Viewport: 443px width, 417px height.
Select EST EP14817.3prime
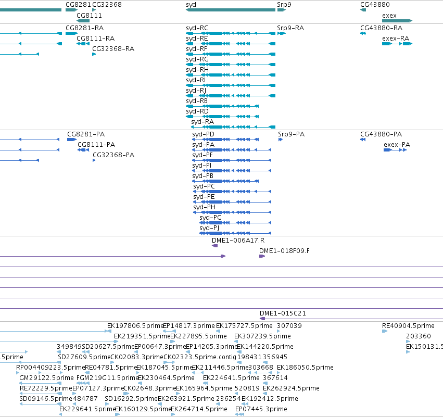[189, 326]
